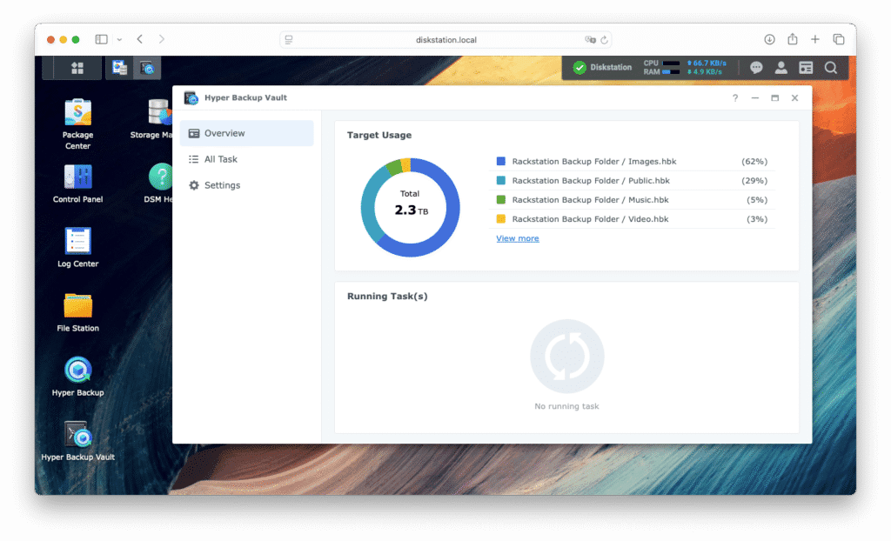Click the blue Images.hbk color swatch
891x541 pixels.
[x=500, y=162]
